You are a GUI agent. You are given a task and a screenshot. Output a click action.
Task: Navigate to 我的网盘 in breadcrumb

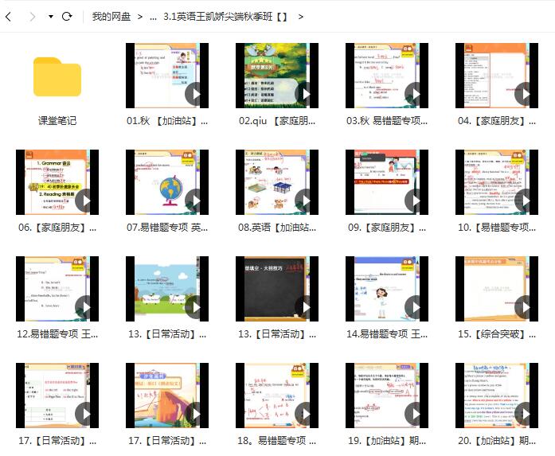111,17
